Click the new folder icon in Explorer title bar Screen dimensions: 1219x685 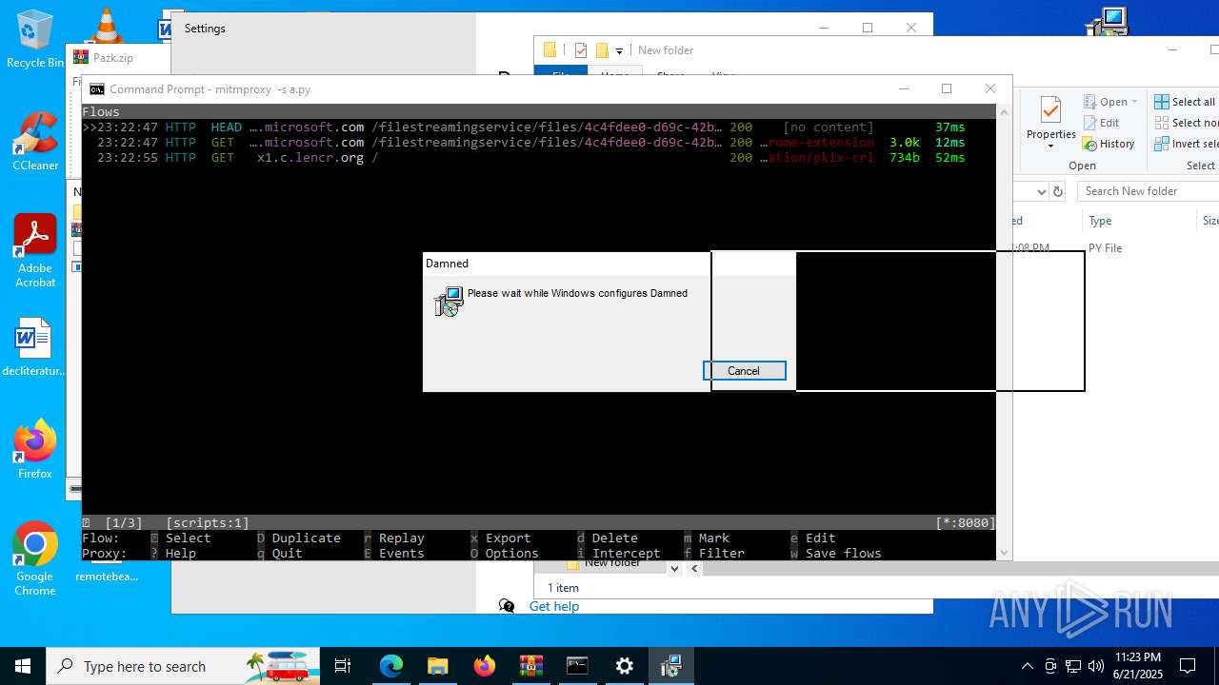click(x=602, y=50)
